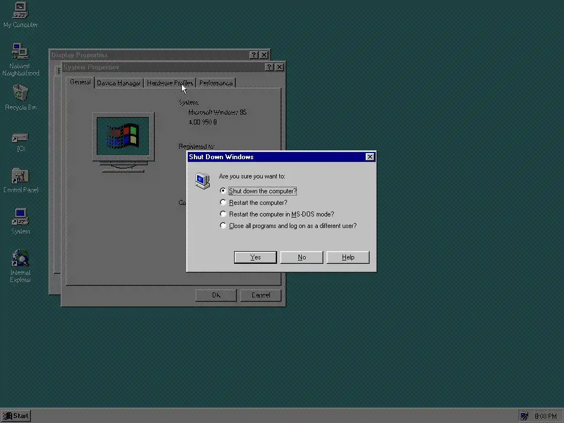Choose Close all programs and log on option
This screenshot has width=564, height=423.
click(288, 225)
